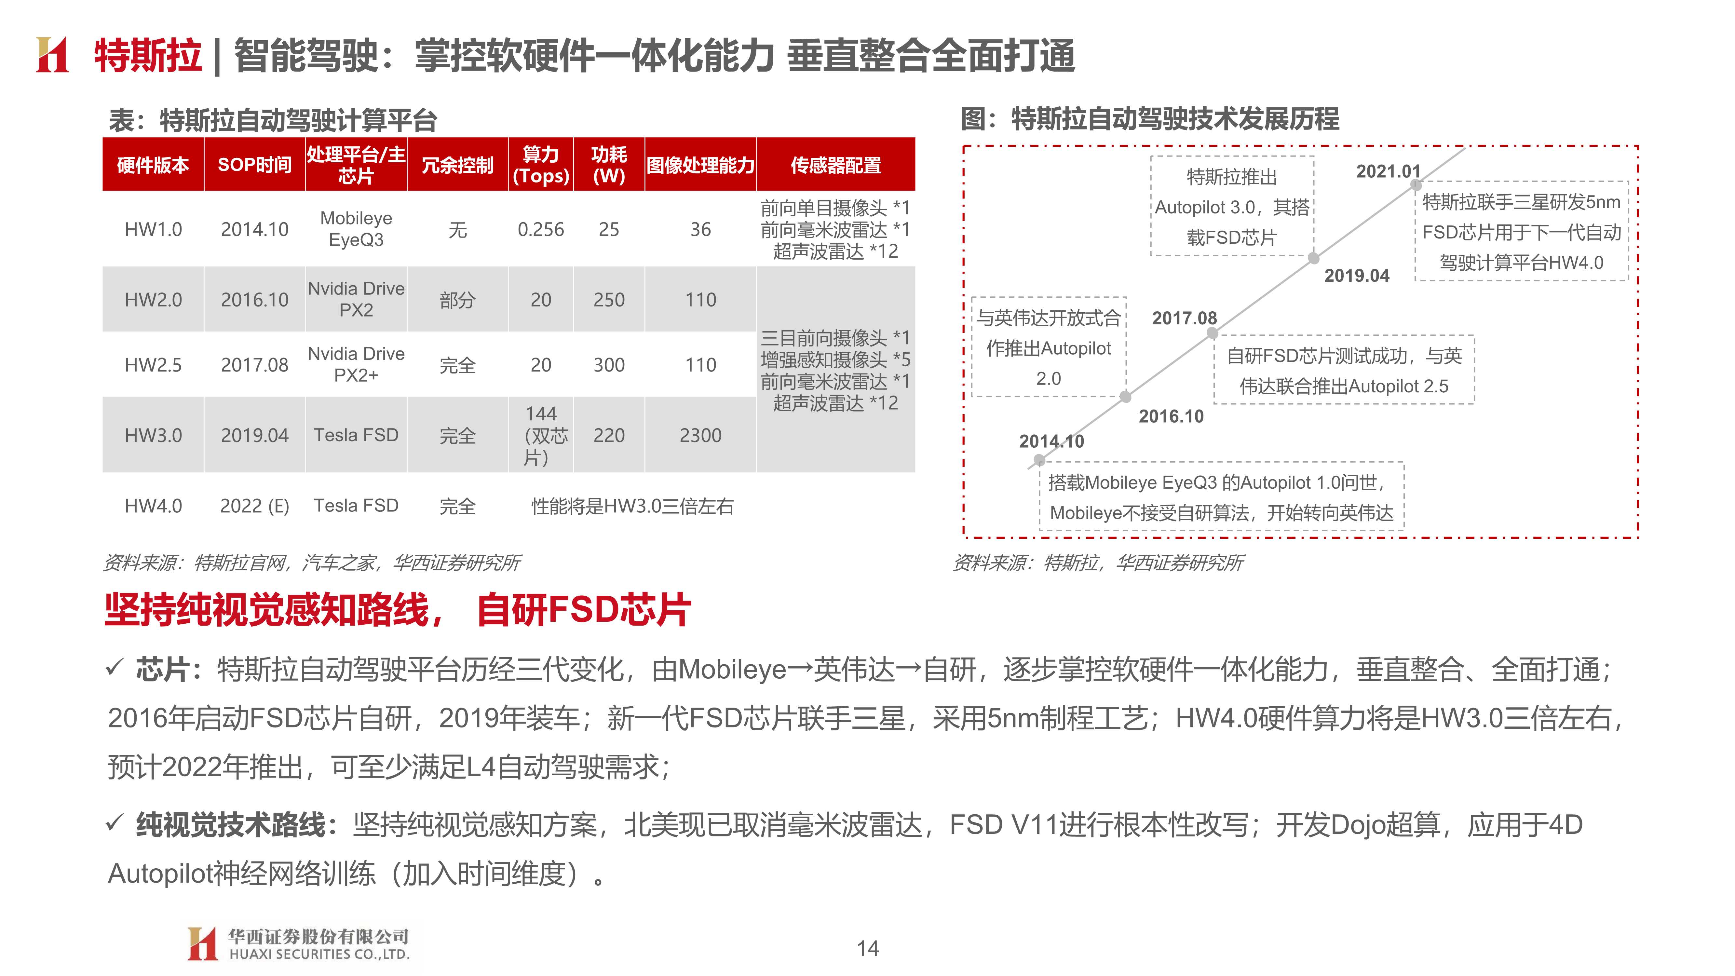Click the 250 power value in the HW2.0 row

(x=609, y=300)
